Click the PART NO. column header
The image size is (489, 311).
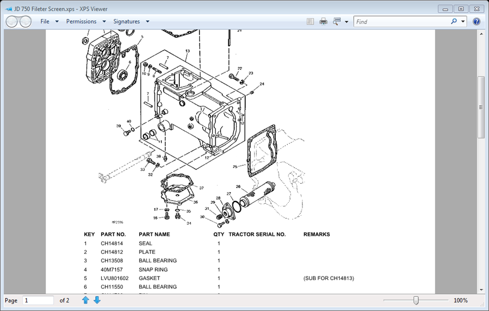point(113,234)
